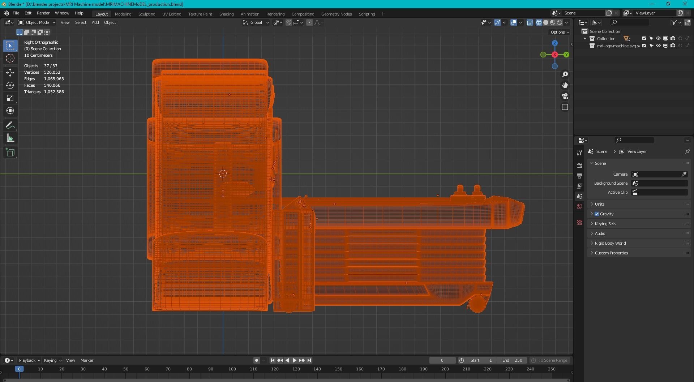Open the Tool properties tab

[579, 153]
